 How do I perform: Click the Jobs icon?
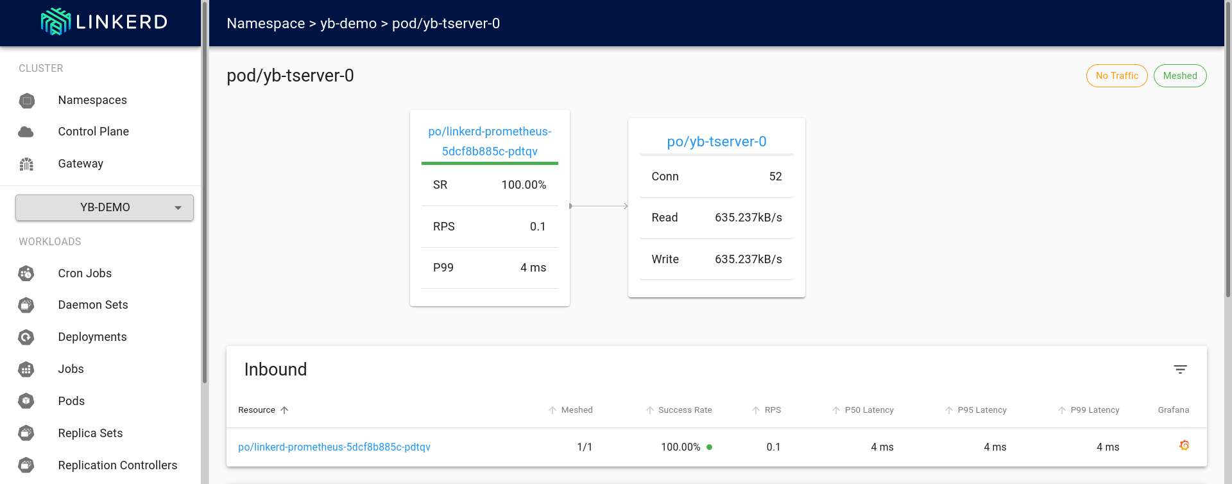[26, 369]
